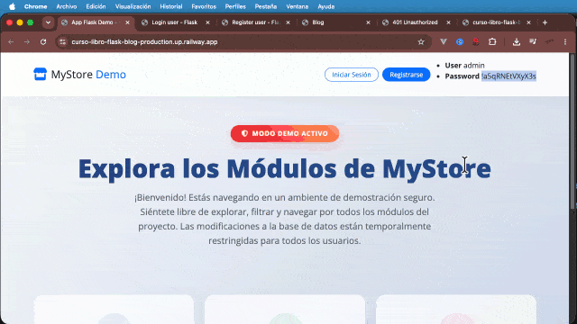Click the Iniciar Sesión button
The width and height of the screenshot is (577, 324).
point(352,75)
